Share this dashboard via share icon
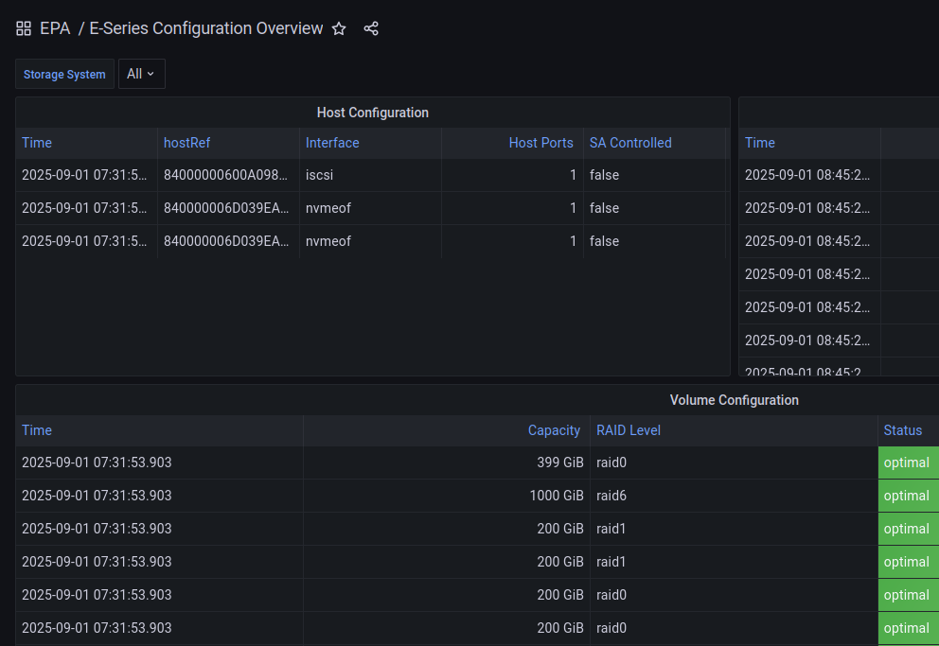This screenshot has height=646, width=939. pos(371,28)
